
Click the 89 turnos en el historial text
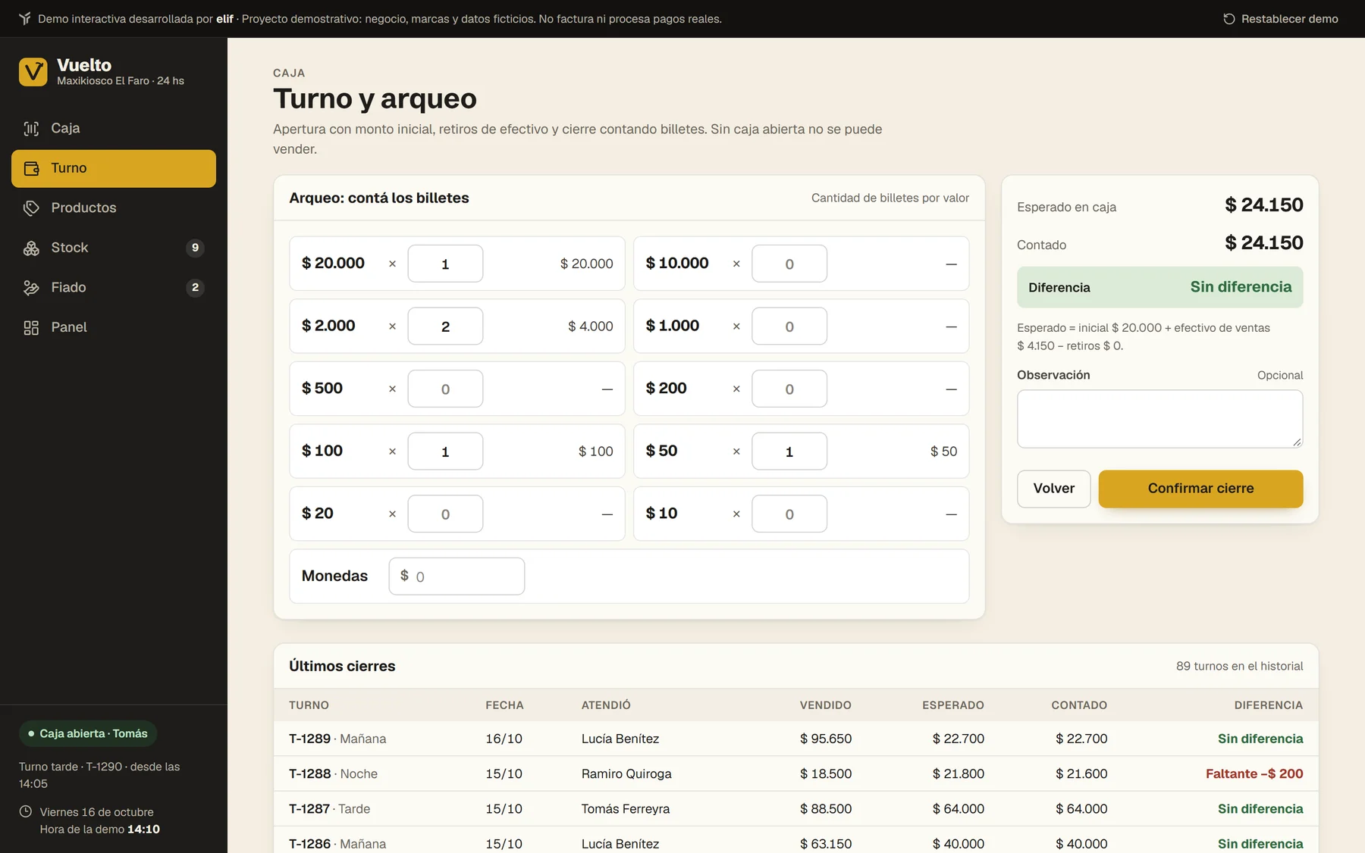[1239, 666]
